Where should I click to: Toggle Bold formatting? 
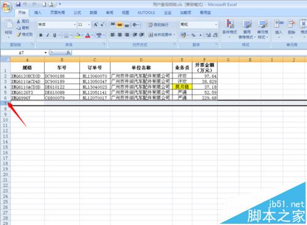(x=41, y=36)
